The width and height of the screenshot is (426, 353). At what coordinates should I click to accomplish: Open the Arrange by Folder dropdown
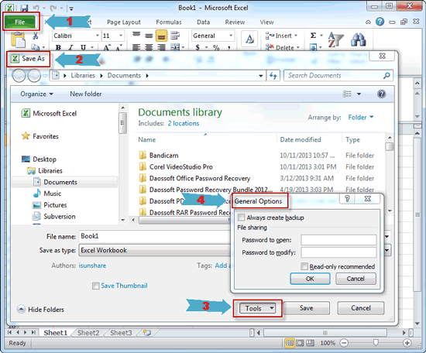point(361,118)
